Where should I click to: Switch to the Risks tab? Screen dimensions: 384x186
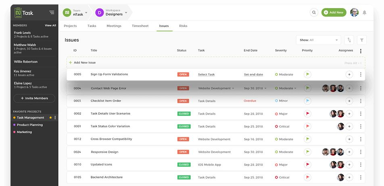point(183,26)
